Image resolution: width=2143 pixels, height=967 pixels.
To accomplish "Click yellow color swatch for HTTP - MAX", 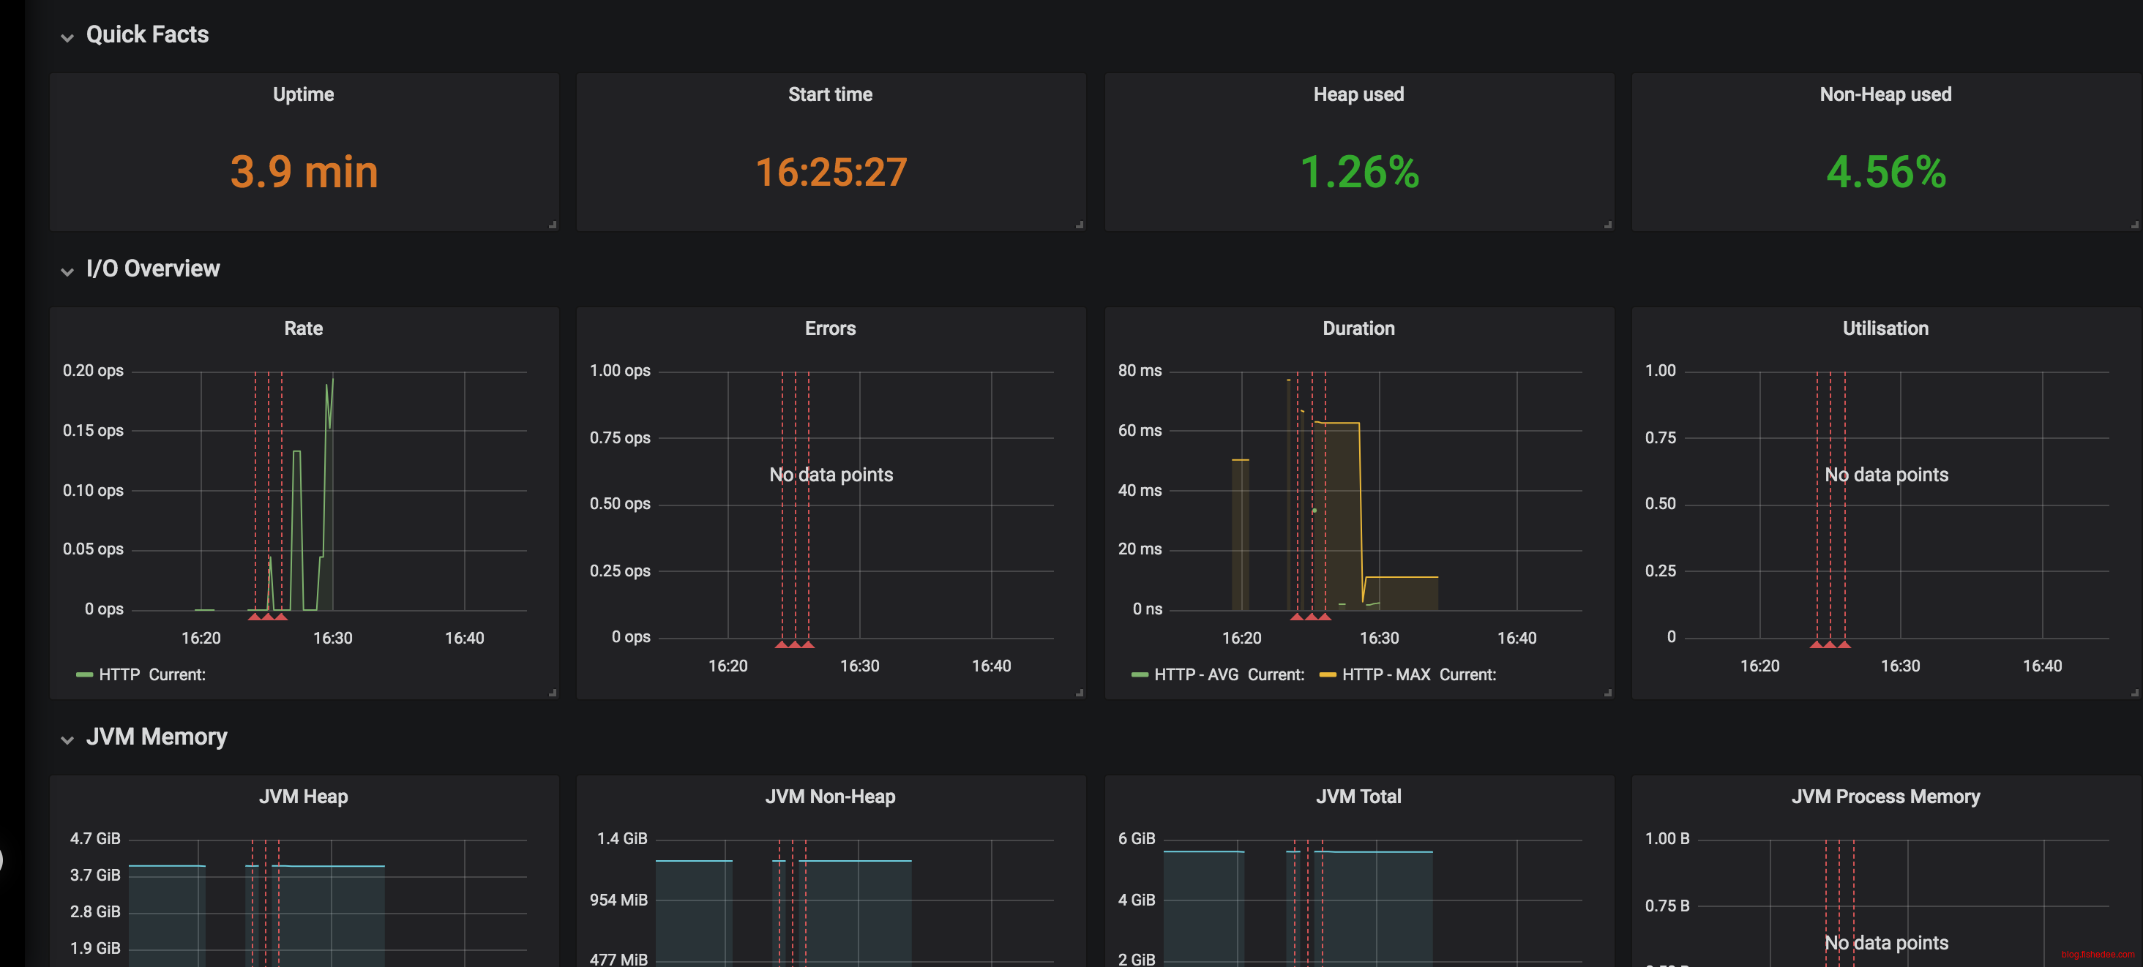I will tap(1327, 674).
